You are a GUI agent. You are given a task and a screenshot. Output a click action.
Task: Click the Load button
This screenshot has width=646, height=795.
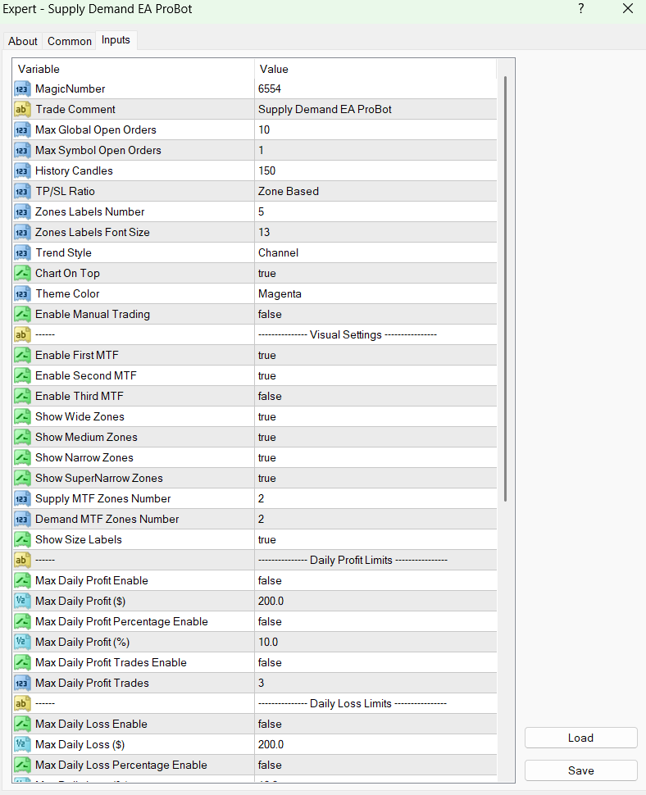tap(580, 738)
